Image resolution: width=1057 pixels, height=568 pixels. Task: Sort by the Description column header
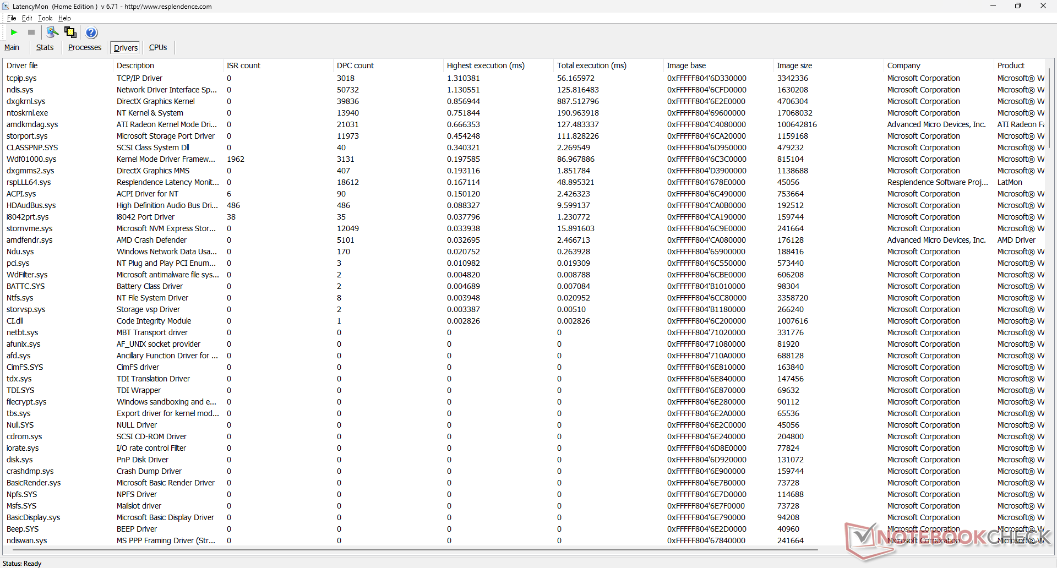click(168, 65)
